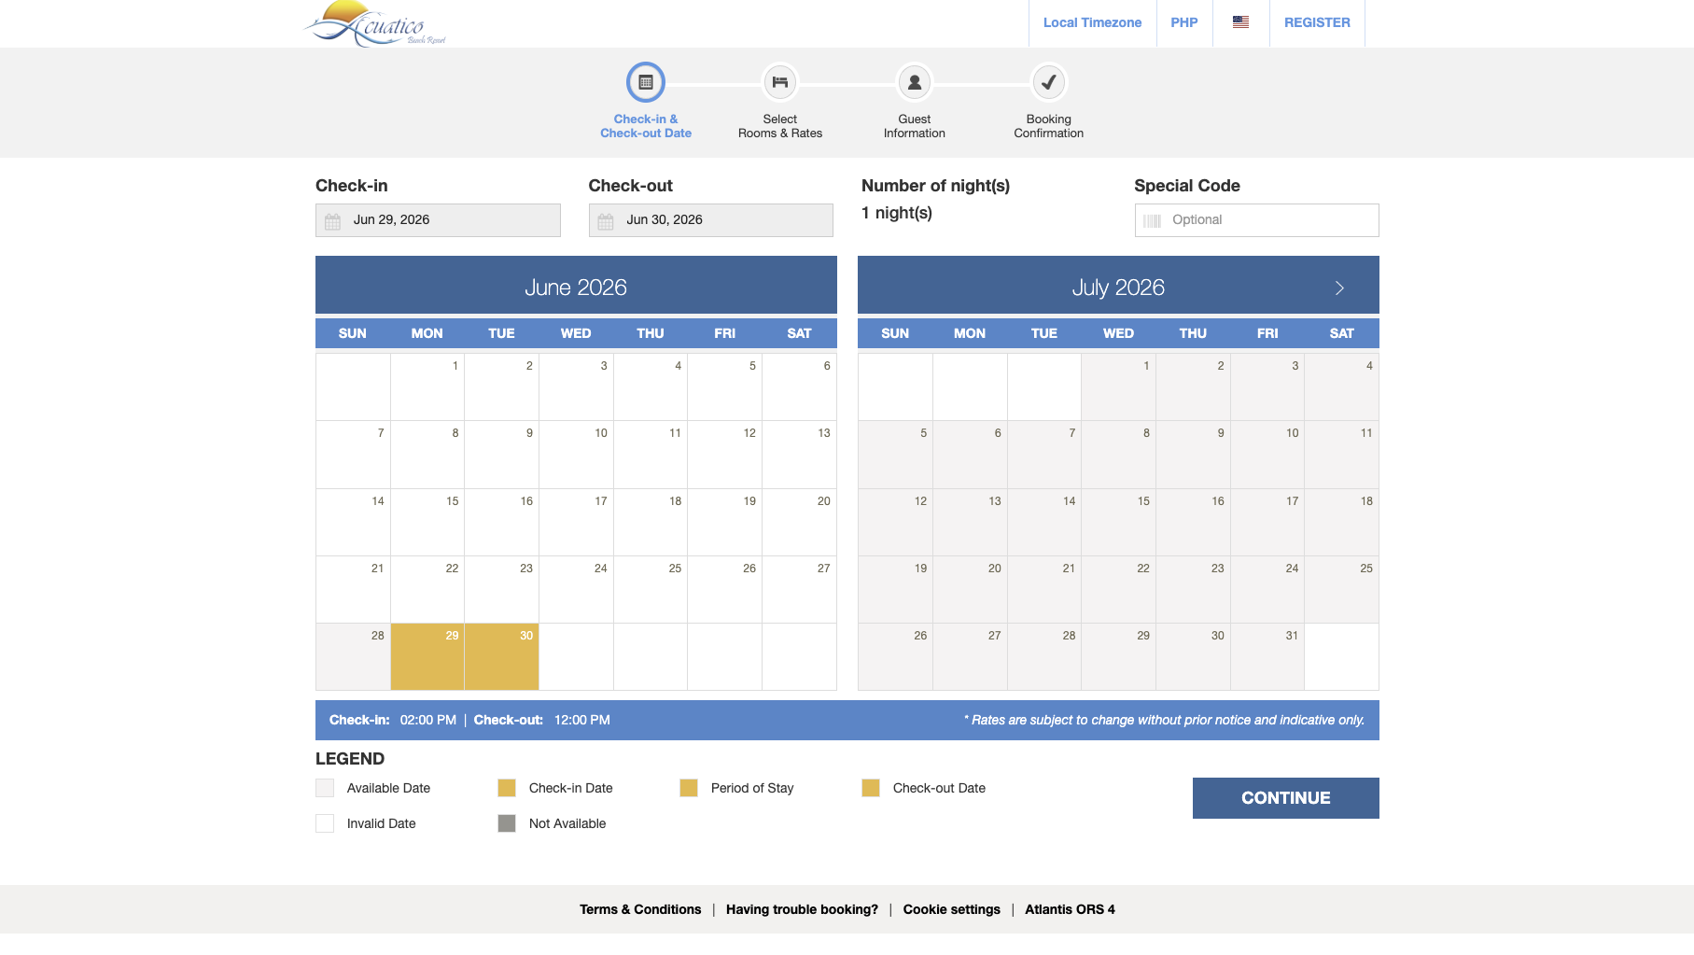This screenshot has width=1694, height=955.
Task: Select July 15 in the calendar
Action: click(1118, 523)
